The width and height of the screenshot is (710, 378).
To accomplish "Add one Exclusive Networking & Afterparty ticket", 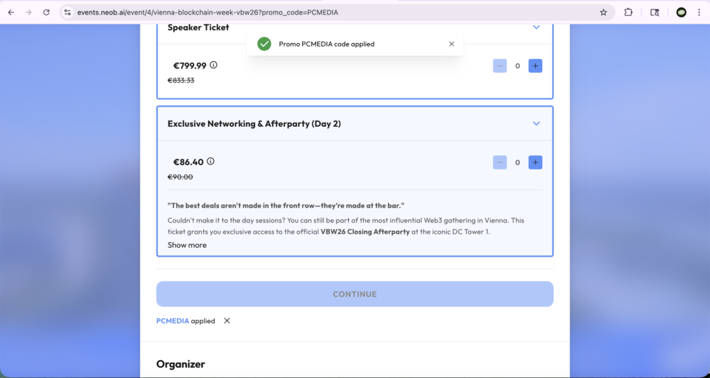I will click(535, 162).
